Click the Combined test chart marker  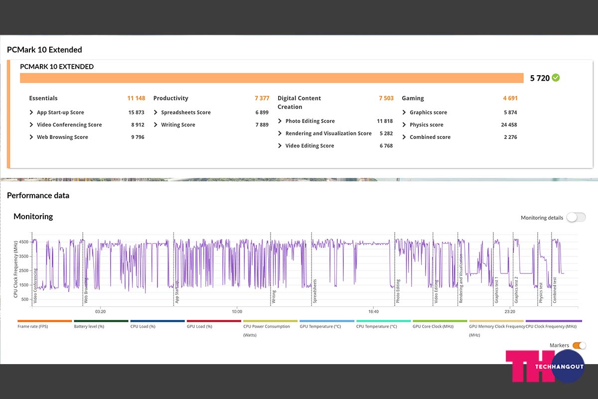555,291
